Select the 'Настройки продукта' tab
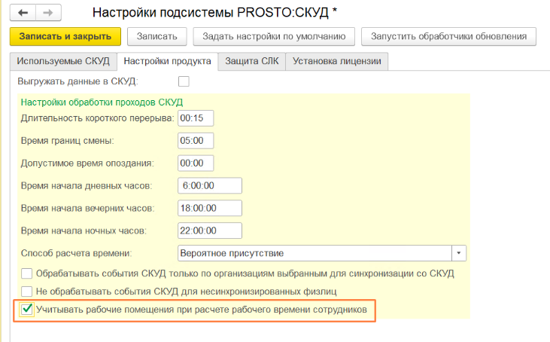Image resolution: width=550 pixels, height=342 pixels. coord(167,61)
